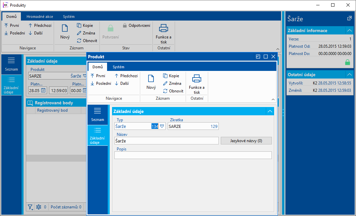356x216 pixels.
Task: Open Seznam view in Produkt dialog sidebar
Action: [98, 115]
